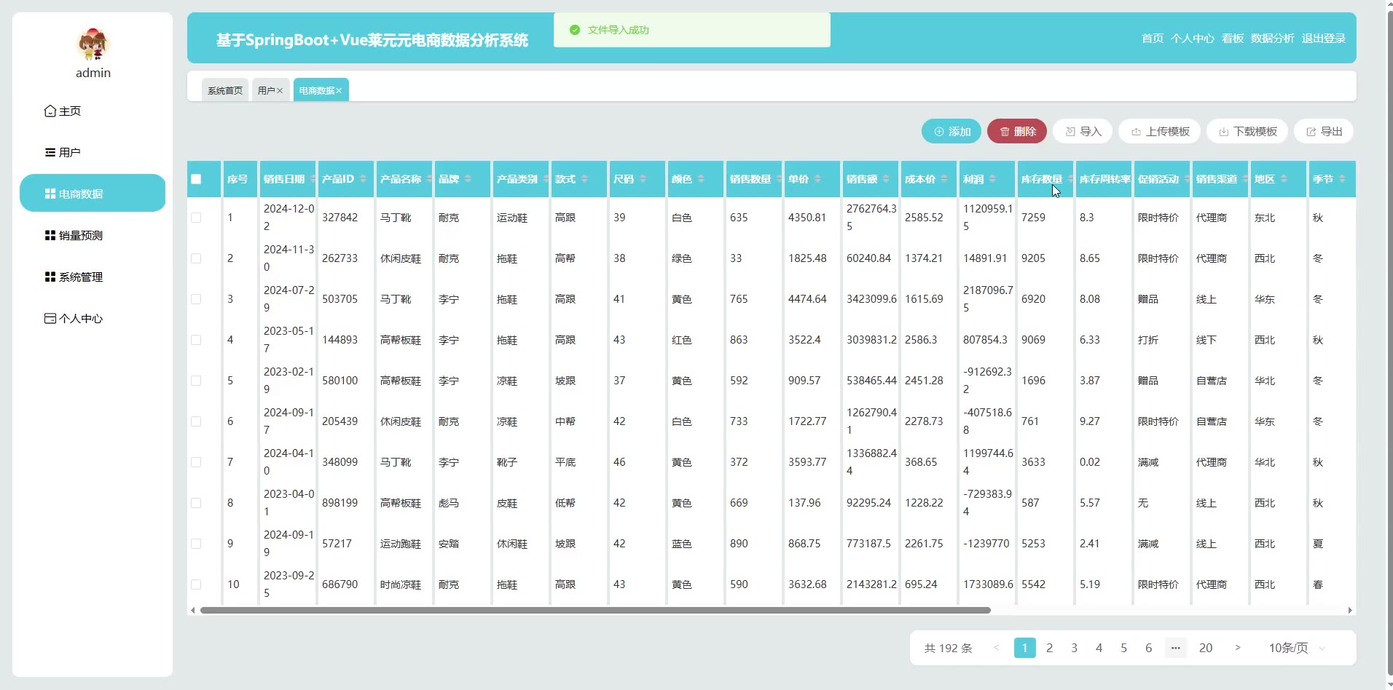
Task: Click the 添加 add button
Action: click(x=951, y=132)
